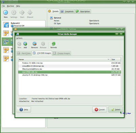Viewport: 136px width, 133px height.
Task: Click the Remove media icon
Action: [34, 44]
